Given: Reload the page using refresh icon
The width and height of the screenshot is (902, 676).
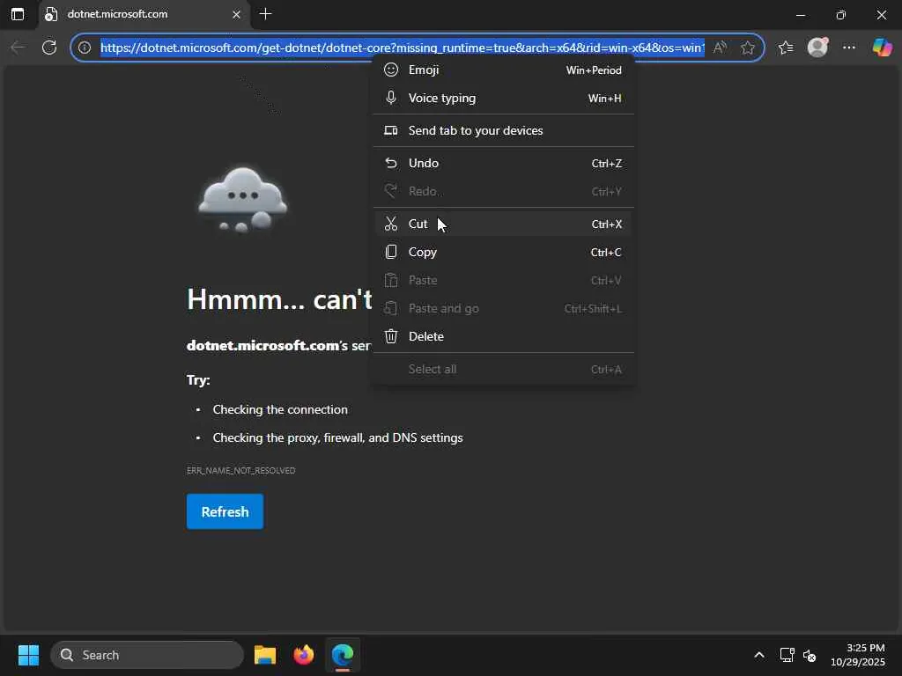Looking at the screenshot, I should click(x=49, y=48).
